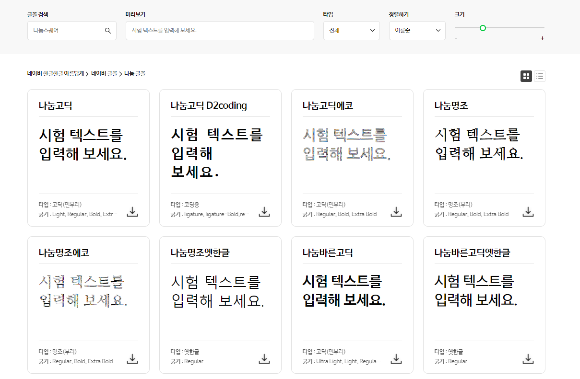The image size is (580, 379).
Task: Click the 나눔명조 preview sample text
Action: (x=479, y=144)
